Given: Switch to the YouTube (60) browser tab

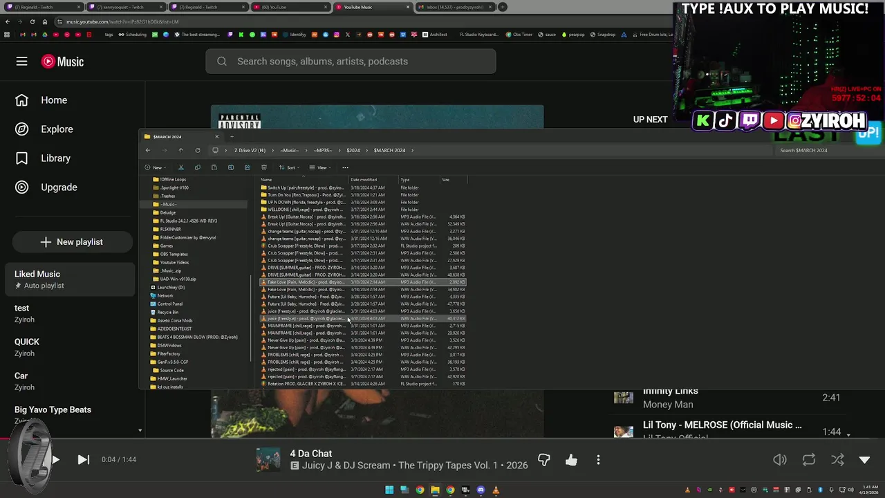Looking at the screenshot, I should click(290, 7).
